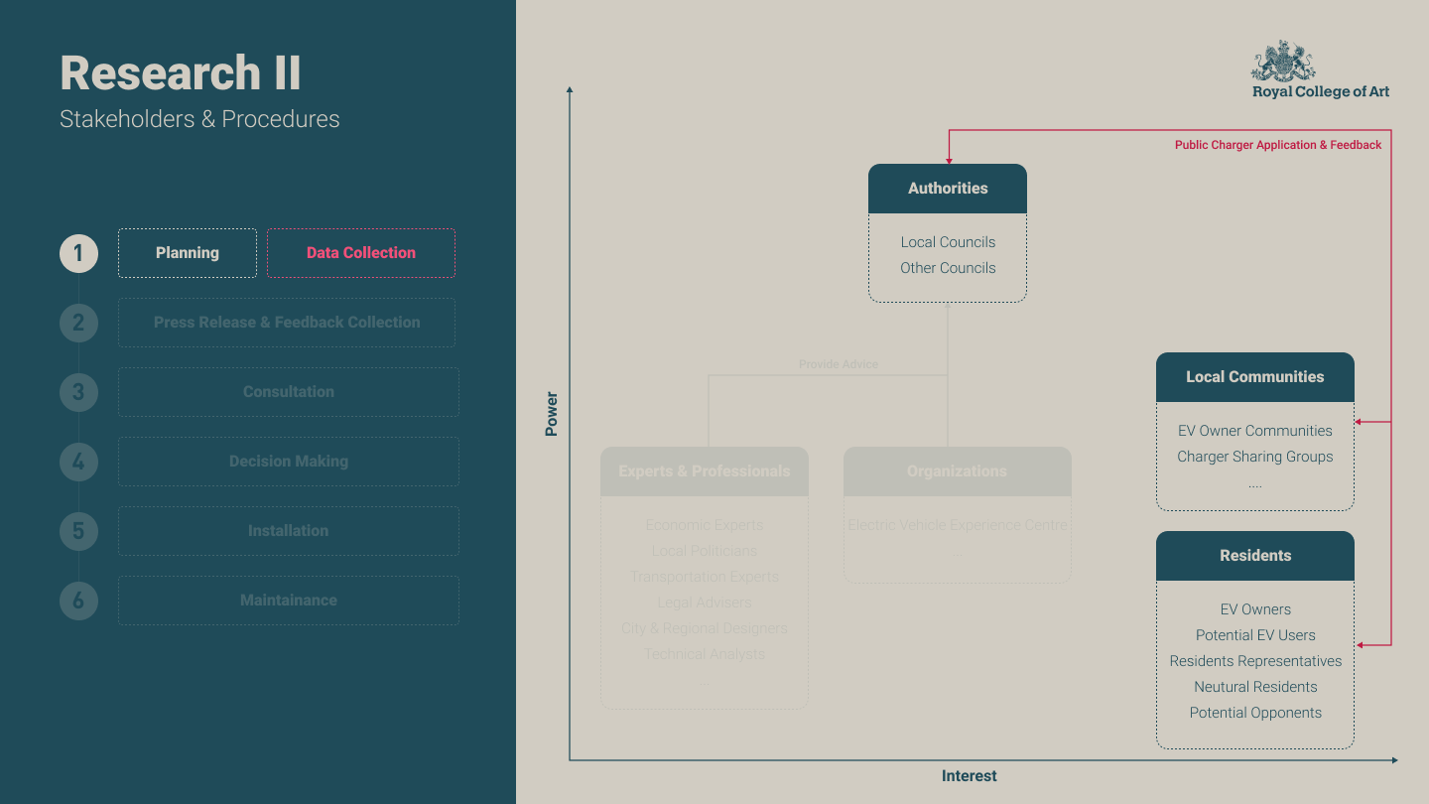
Task: Open the Planning step box
Action: tap(188, 253)
